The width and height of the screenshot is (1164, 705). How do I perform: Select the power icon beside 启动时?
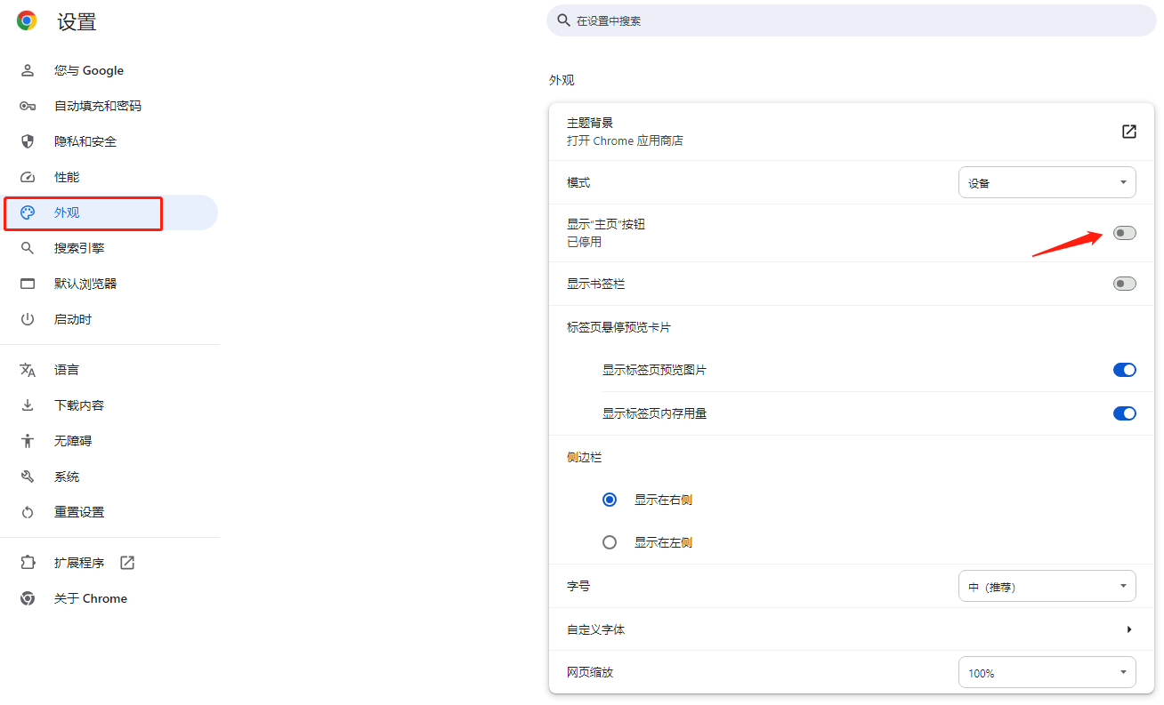pyautogui.click(x=28, y=318)
